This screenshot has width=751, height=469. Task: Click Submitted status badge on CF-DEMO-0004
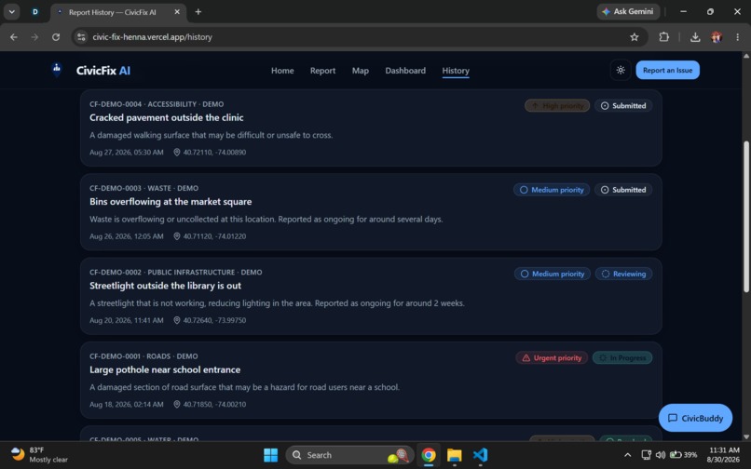point(623,106)
